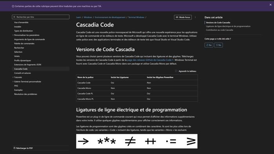The height and width of the screenshot is (154, 274).
Task: Expand 'Personnaliser les paramètres' chevron
Action: point(13,35)
